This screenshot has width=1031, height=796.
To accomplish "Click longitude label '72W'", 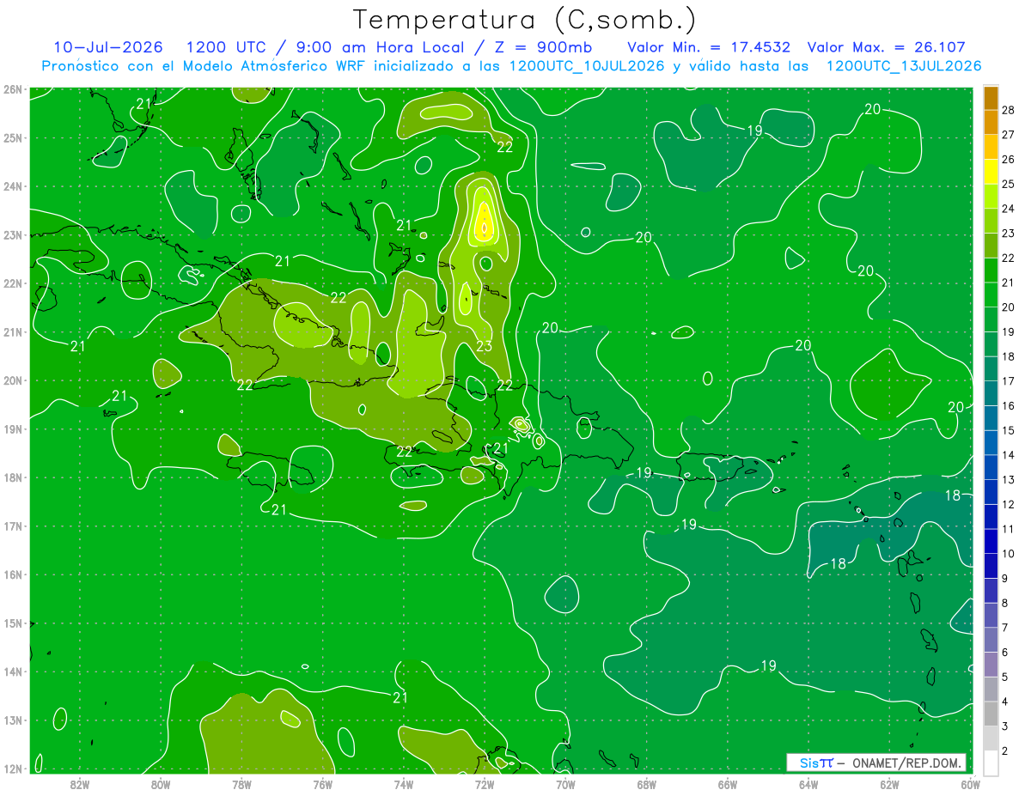I will (x=485, y=784).
